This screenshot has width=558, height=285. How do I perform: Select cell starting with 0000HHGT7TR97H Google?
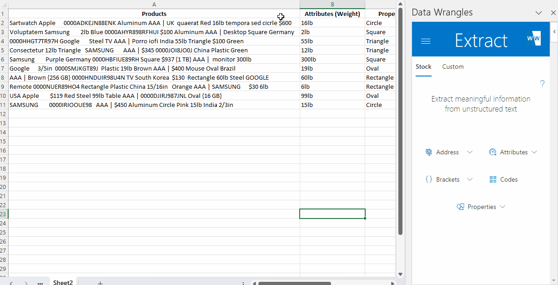coord(154,41)
